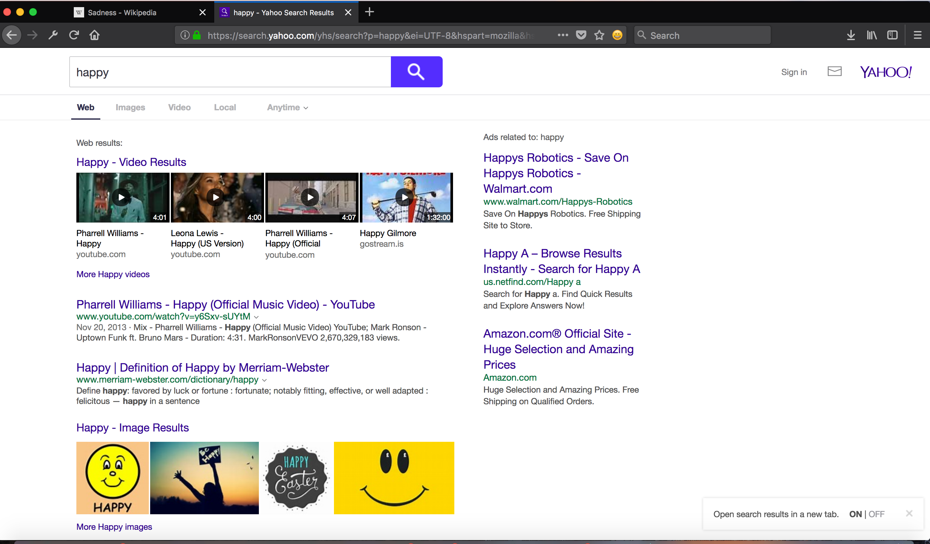Dismiss the new tab popup
This screenshot has height=544, width=930.
click(x=909, y=513)
